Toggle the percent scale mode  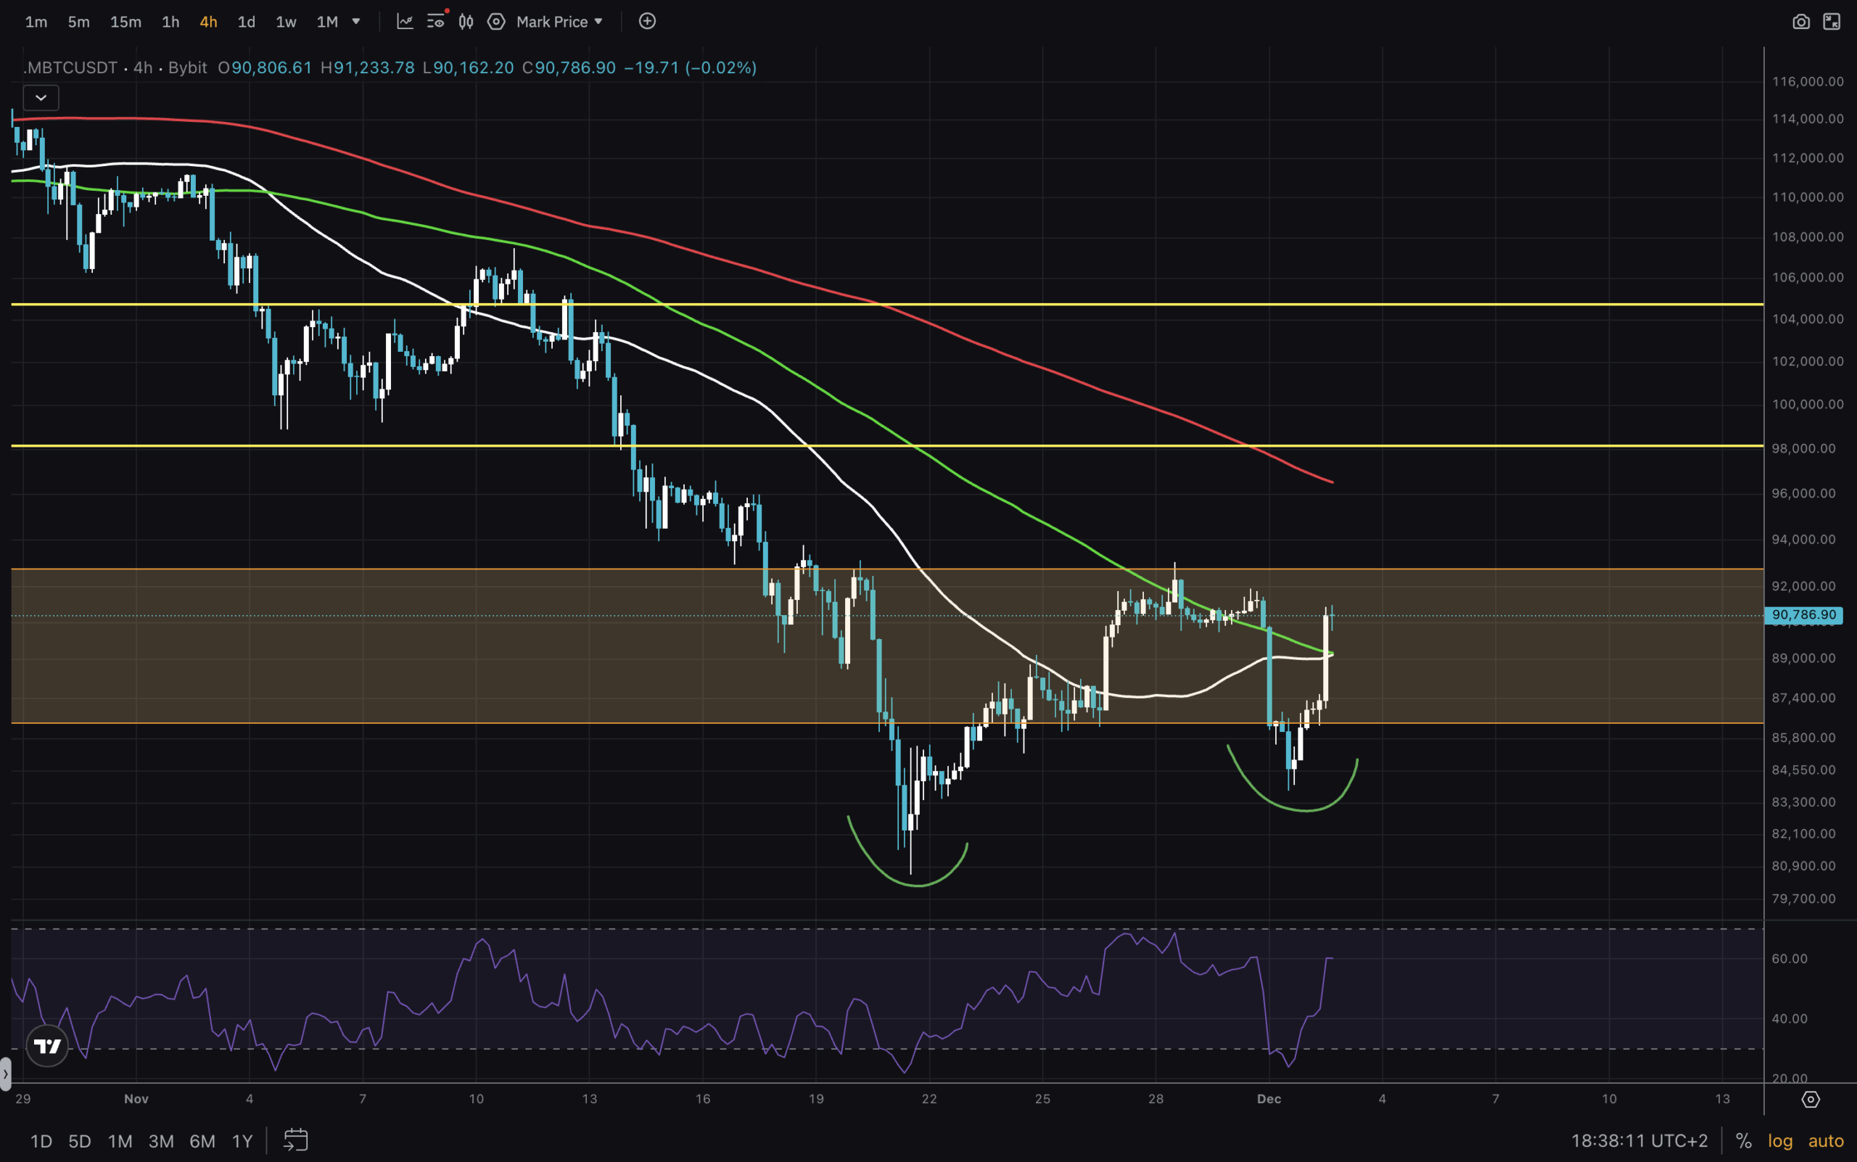coord(1743,1140)
